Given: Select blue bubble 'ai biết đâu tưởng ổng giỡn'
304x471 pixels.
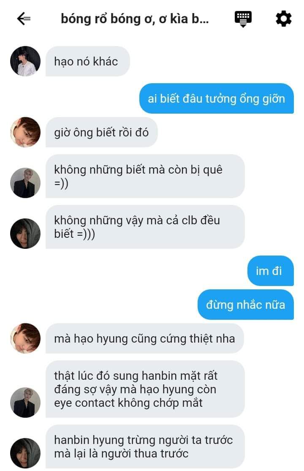Looking at the screenshot, I should pyautogui.click(x=216, y=98).
